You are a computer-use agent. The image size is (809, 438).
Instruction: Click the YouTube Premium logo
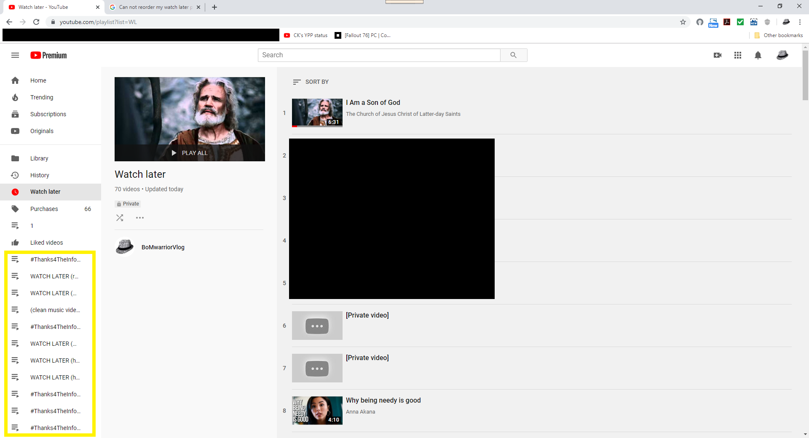48,55
